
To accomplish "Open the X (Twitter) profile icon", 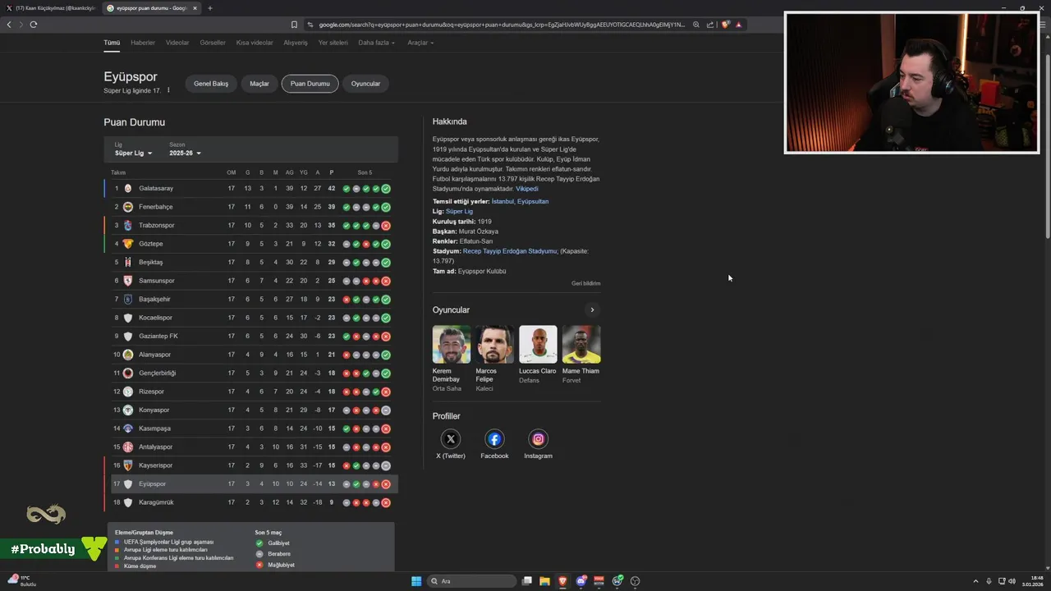I will point(451,439).
